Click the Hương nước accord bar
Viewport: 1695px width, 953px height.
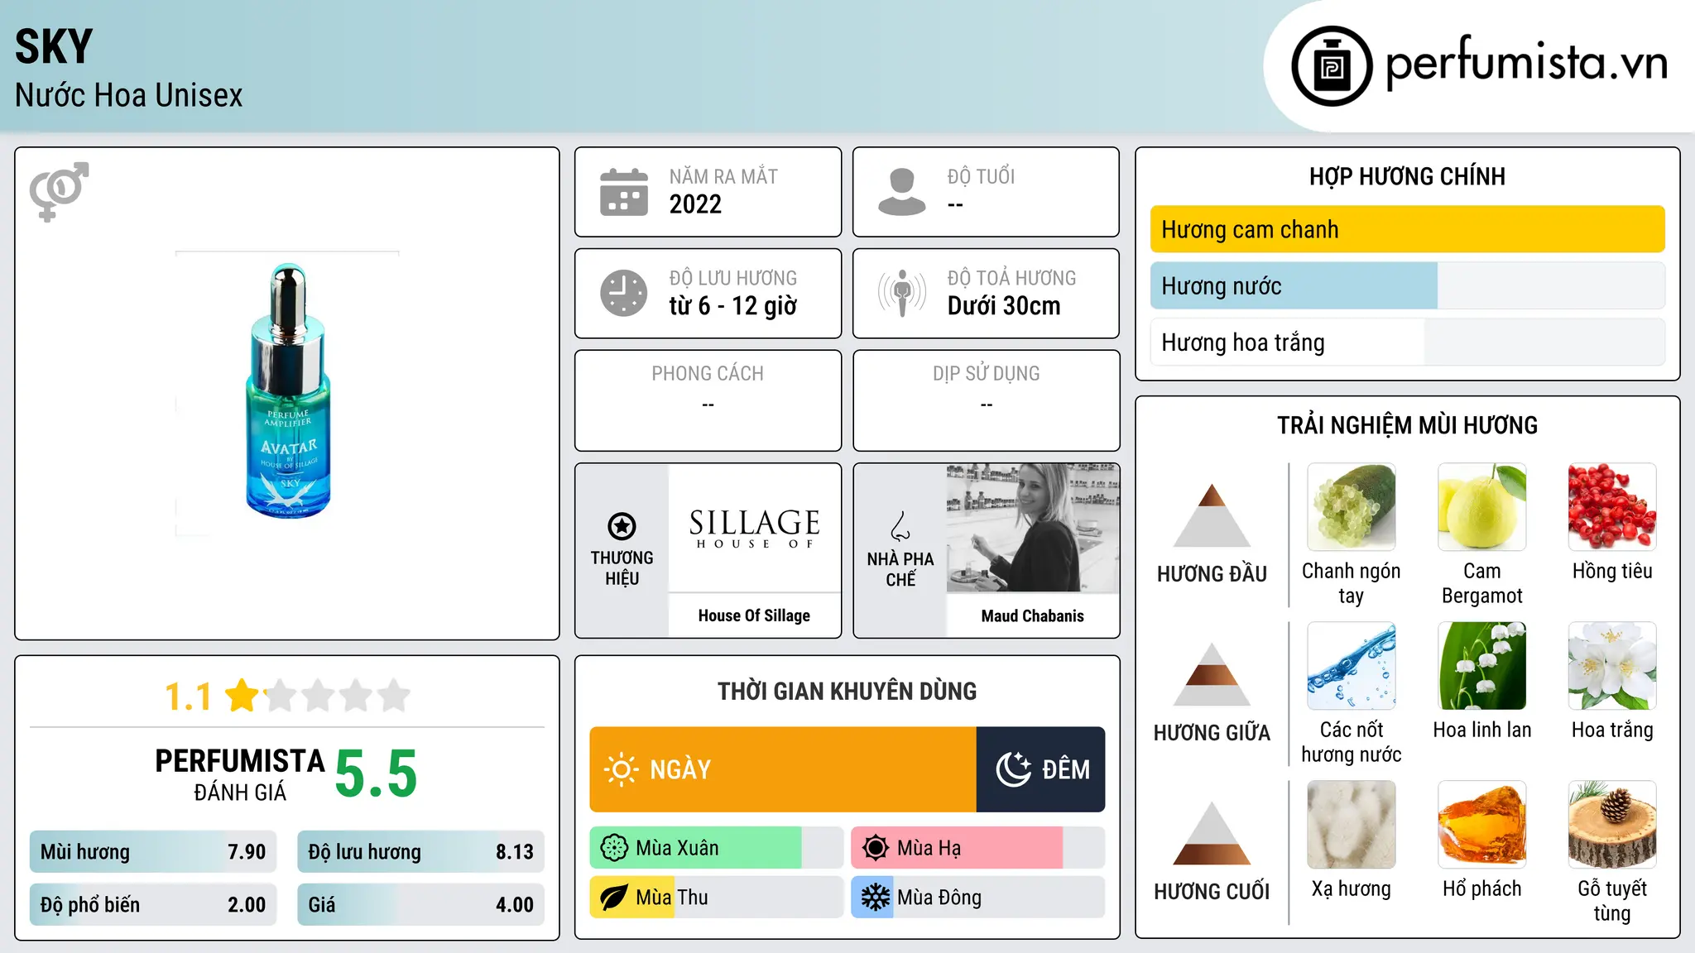pos(1407,286)
